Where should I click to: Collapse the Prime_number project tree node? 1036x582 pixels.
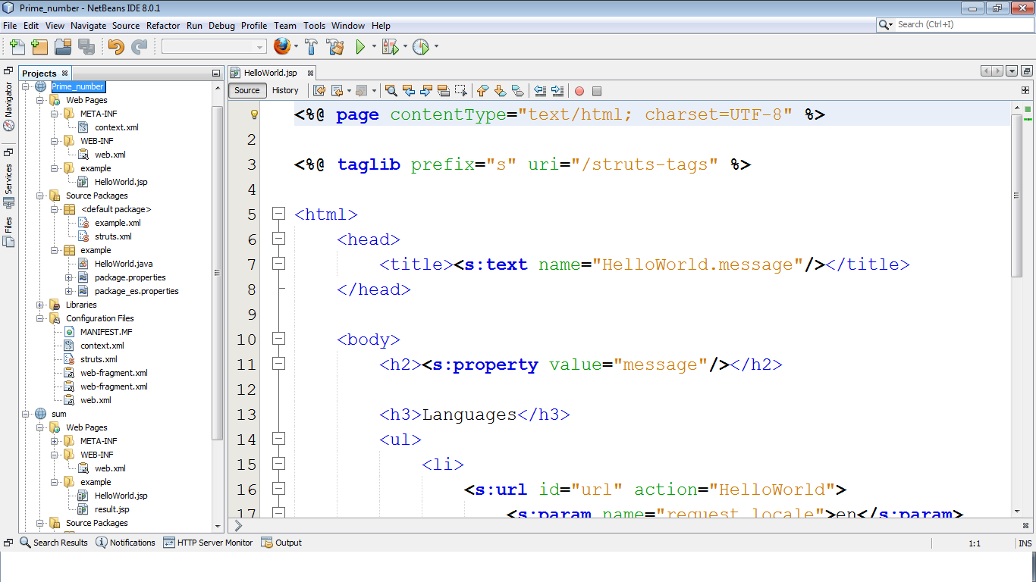(27, 86)
